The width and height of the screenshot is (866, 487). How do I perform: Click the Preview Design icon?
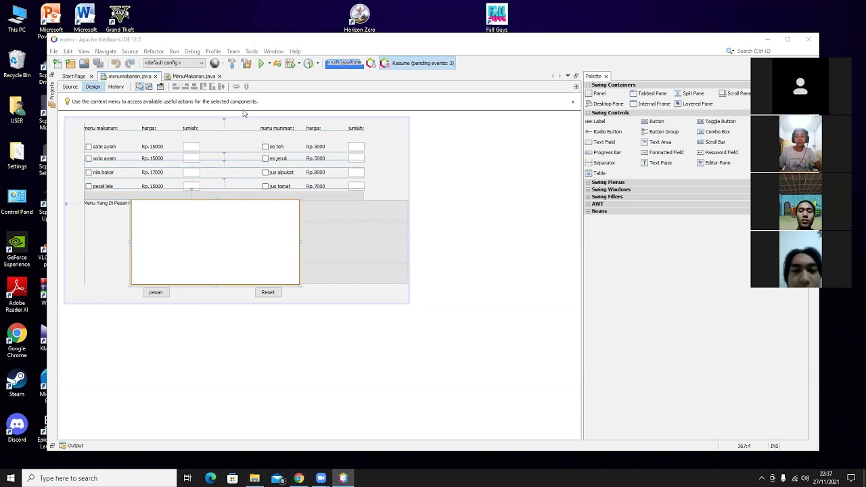click(x=160, y=87)
